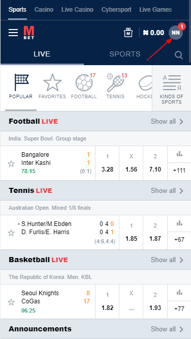Open +111 more markets for Bangalore

tap(179, 171)
